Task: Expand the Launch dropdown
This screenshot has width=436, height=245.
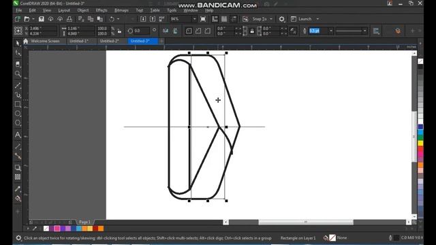Action: click(317, 19)
